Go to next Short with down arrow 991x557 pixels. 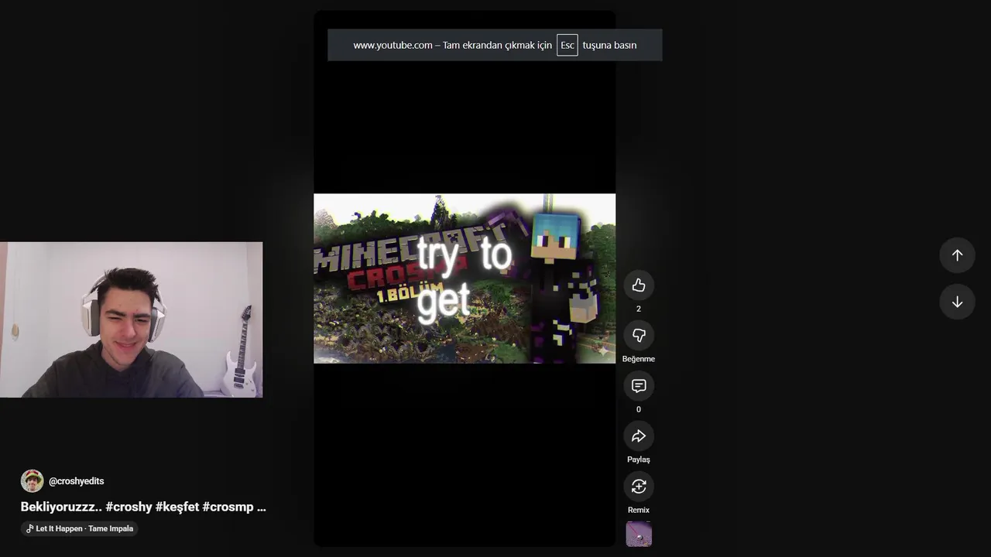coord(957,302)
